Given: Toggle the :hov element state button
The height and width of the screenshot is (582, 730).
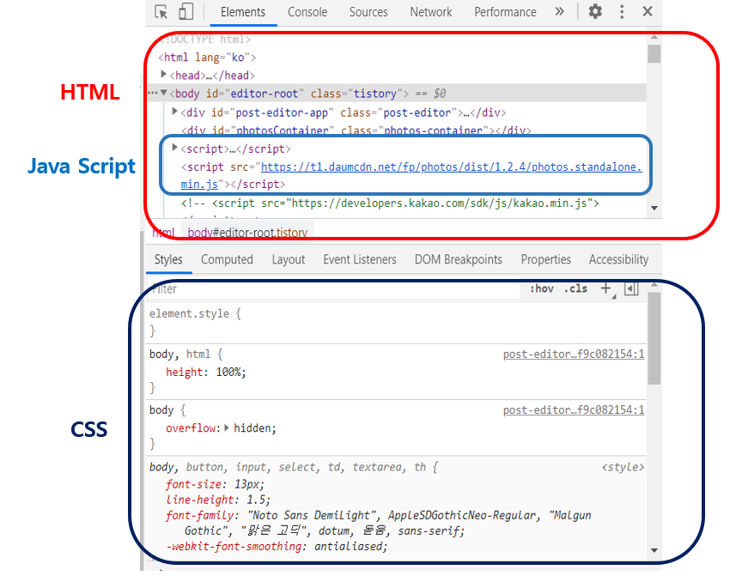Looking at the screenshot, I should coord(542,289).
